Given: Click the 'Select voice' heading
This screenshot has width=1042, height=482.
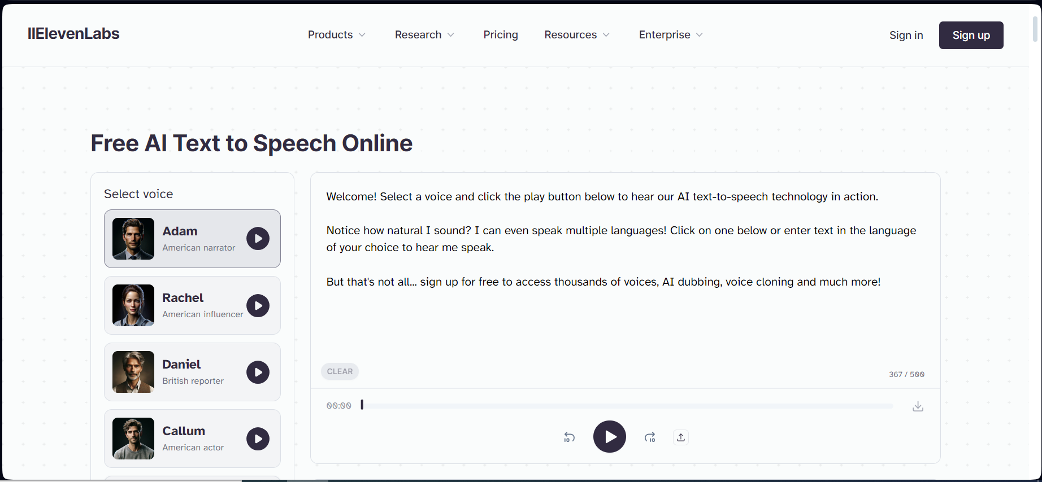Looking at the screenshot, I should pos(138,194).
